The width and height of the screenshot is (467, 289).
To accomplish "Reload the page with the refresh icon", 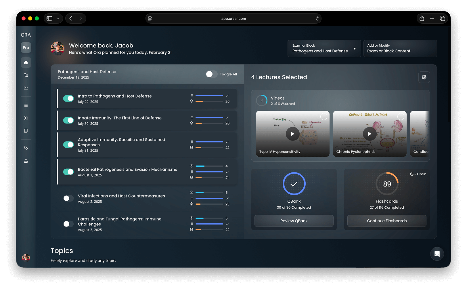I will (317, 19).
